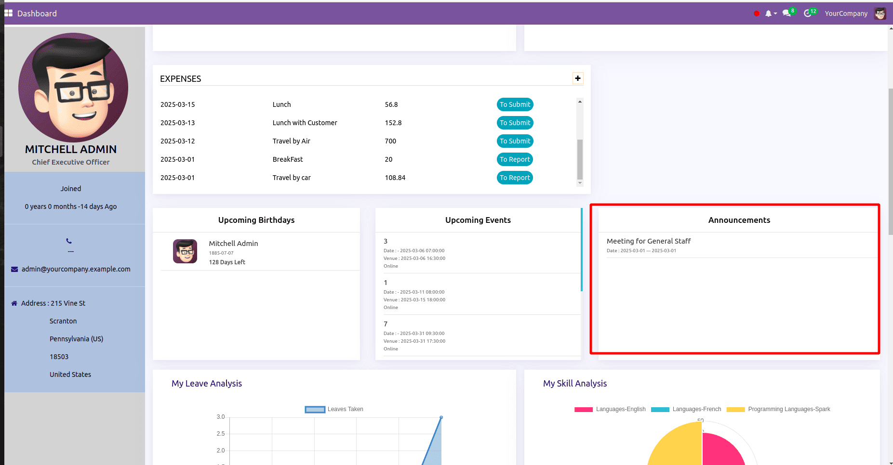893x465 pixels.
Task: Click To Report for BreakFast expense
Action: (515, 159)
